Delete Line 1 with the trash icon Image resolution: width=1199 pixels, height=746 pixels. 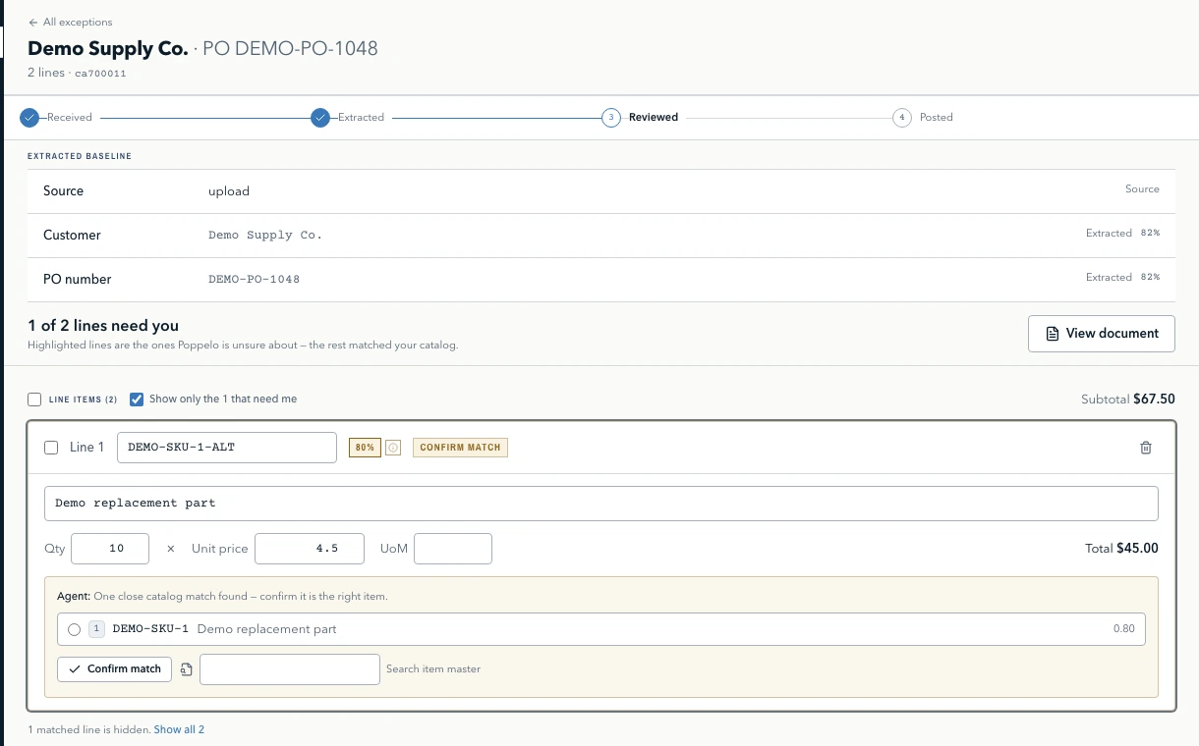coord(1145,448)
